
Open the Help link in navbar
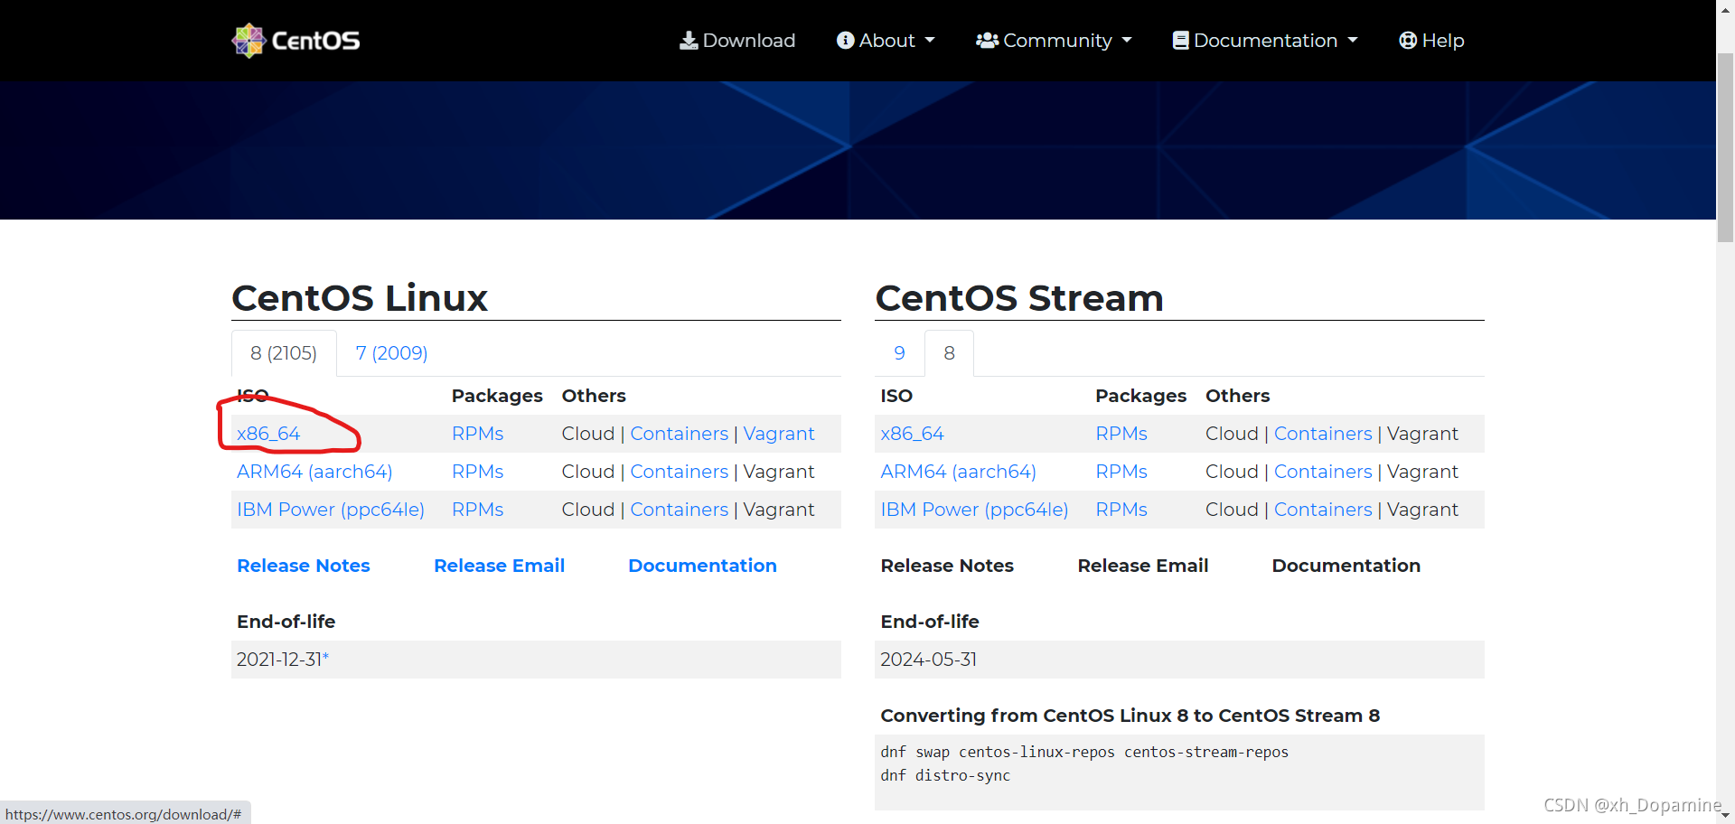point(1431,41)
